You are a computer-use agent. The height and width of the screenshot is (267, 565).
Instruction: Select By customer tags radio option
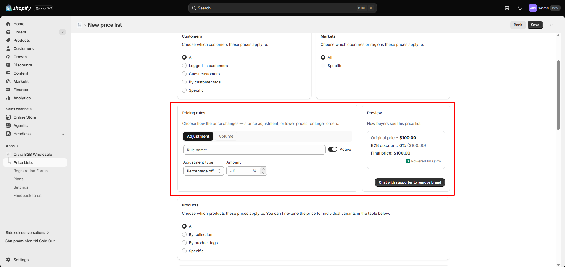pos(184,82)
